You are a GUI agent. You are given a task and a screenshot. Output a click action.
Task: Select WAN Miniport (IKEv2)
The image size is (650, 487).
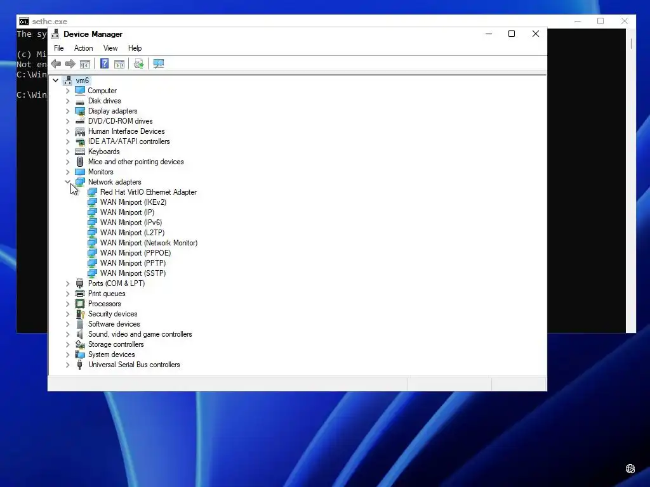coord(133,202)
